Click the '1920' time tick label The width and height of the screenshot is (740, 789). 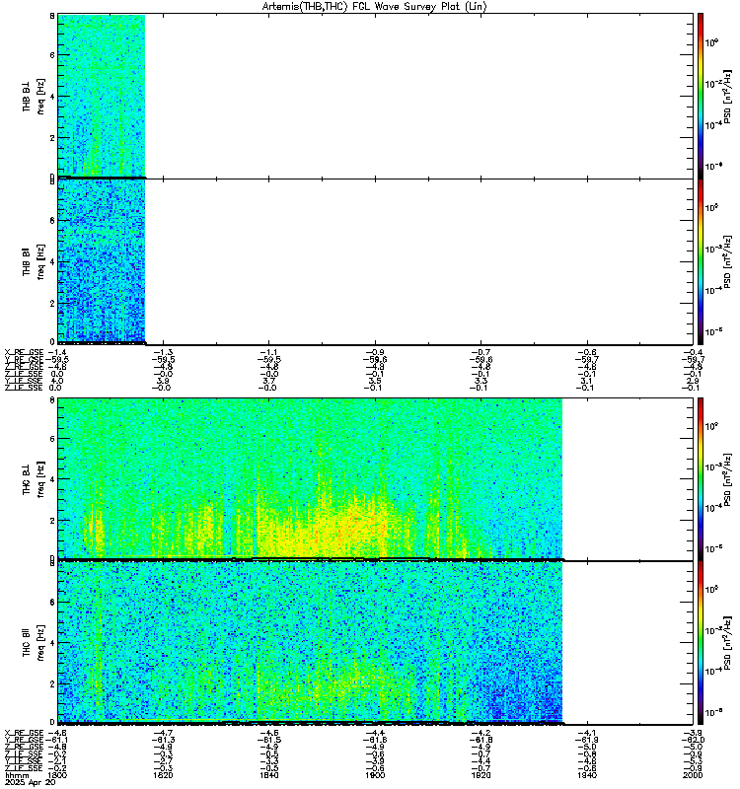coord(481,775)
